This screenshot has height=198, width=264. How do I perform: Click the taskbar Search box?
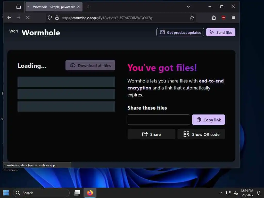click(41, 193)
